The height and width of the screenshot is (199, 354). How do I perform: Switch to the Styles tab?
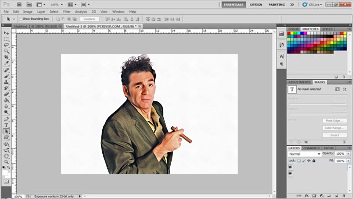327,29
